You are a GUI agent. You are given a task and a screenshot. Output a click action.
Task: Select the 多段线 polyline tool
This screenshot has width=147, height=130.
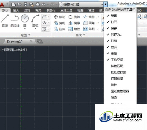[15, 21]
